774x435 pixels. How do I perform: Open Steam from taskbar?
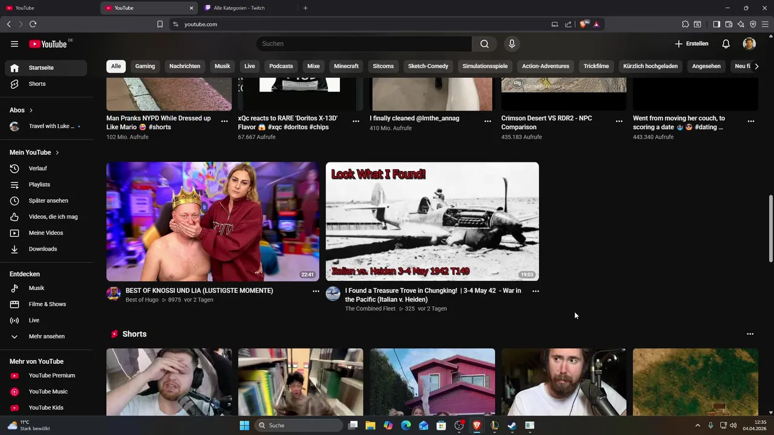pyautogui.click(x=512, y=425)
